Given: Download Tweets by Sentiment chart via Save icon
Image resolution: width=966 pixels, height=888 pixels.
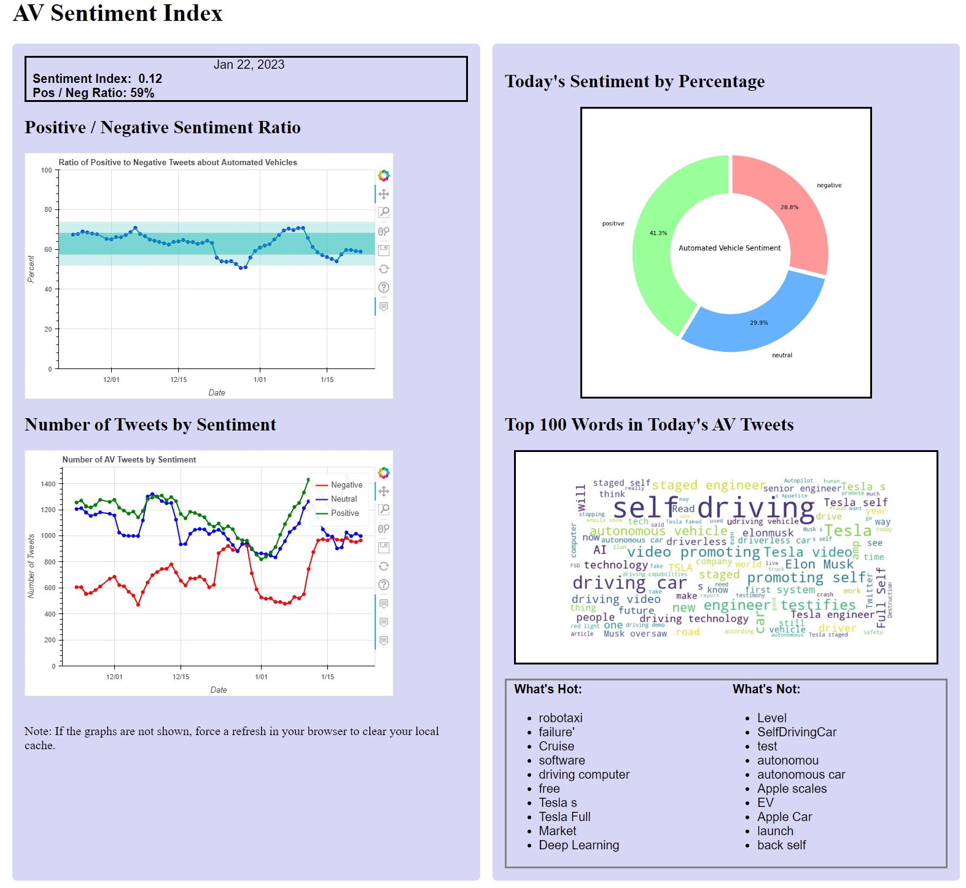Looking at the screenshot, I should tap(384, 547).
